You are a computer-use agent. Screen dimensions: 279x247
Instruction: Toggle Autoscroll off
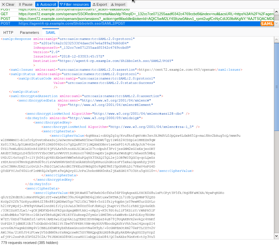point(46,4)
